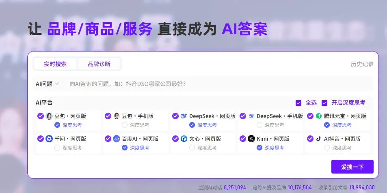The image size is (387, 193).
Task: Click the 豆包 手机版 avatar icon
Action: (x=117, y=116)
